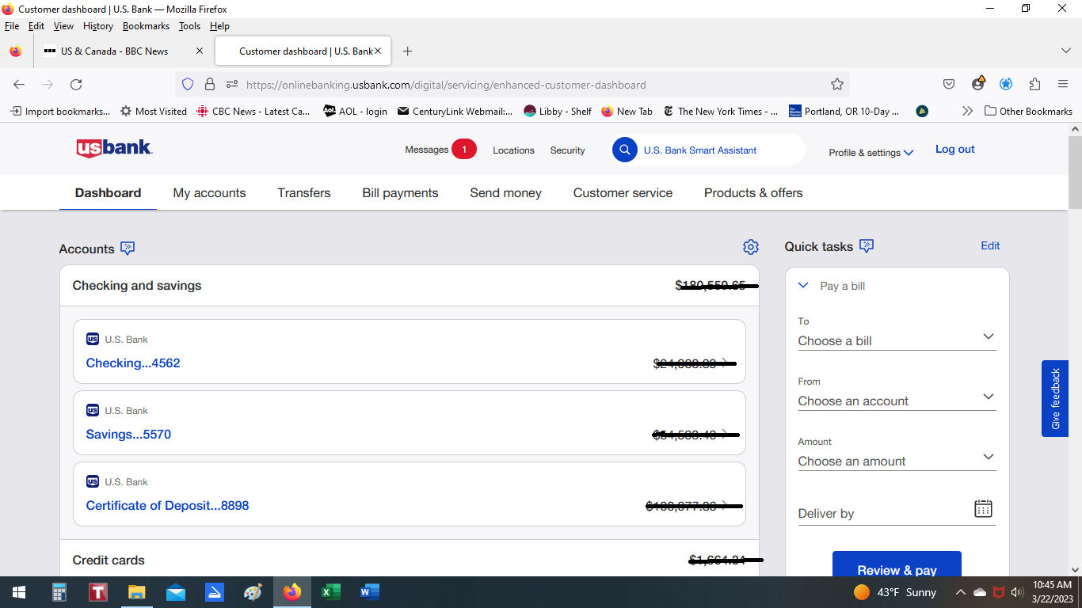This screenshot has height=608, width=1082.
Task: Open the Bill payments tab
Action: pyautogui.click(x=400, y=193)
